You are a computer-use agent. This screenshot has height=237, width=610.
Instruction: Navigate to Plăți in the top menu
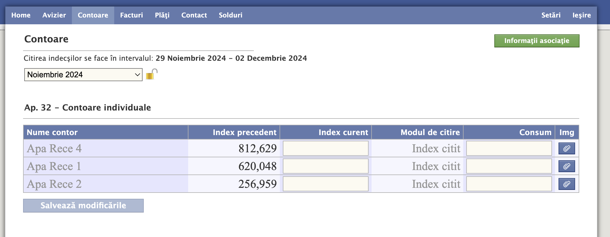pos(162,15)
